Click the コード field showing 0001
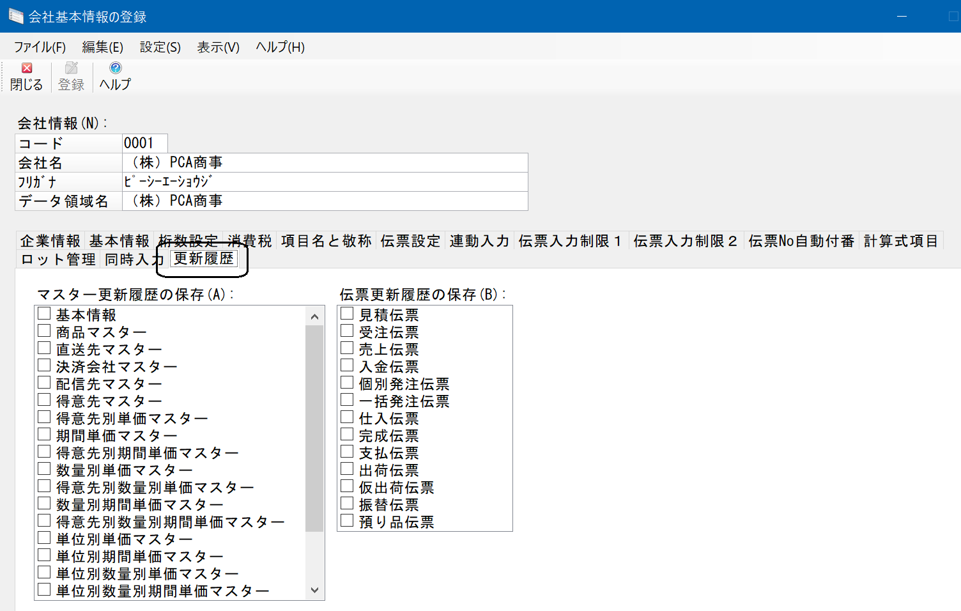Viewport: 961px width, 611px height. 144,143
